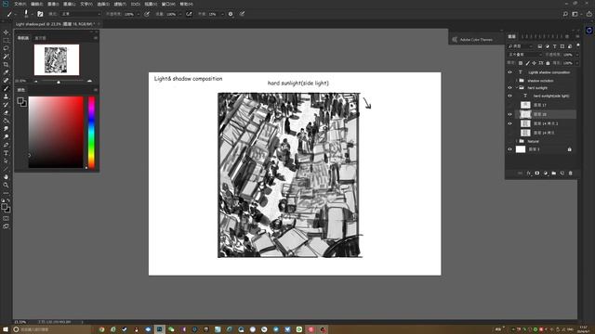
Task: Toggle visibility of layer 14 copy 2
Action: 509,123
